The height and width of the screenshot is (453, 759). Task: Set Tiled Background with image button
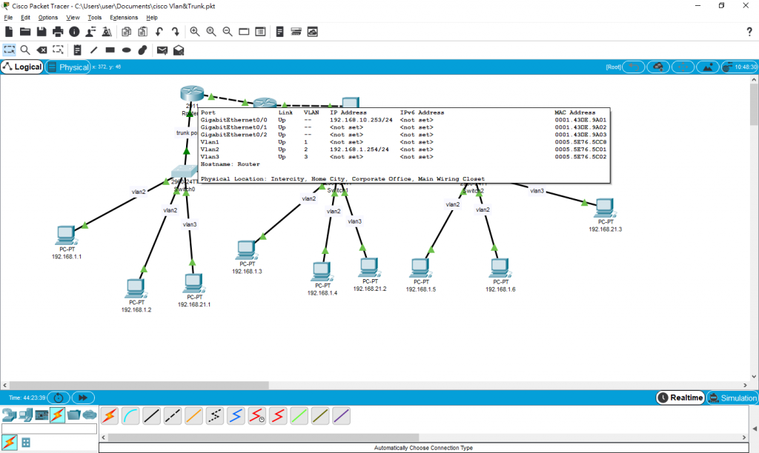(708, 67)
